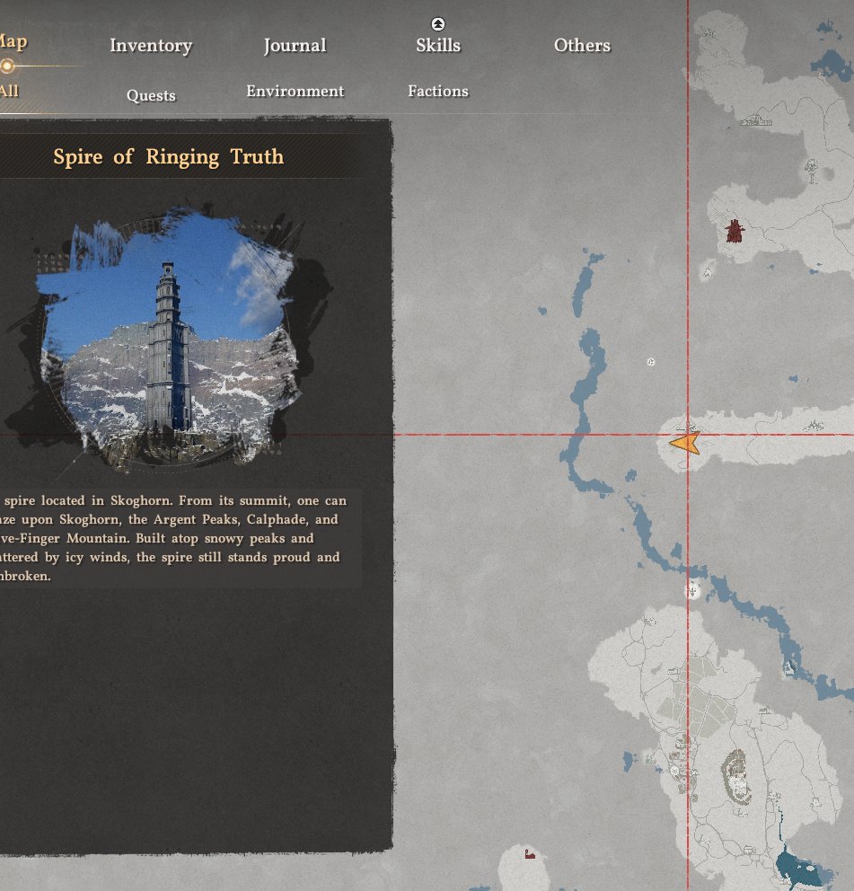Click the dark red tower marker on map

[735, 231]
